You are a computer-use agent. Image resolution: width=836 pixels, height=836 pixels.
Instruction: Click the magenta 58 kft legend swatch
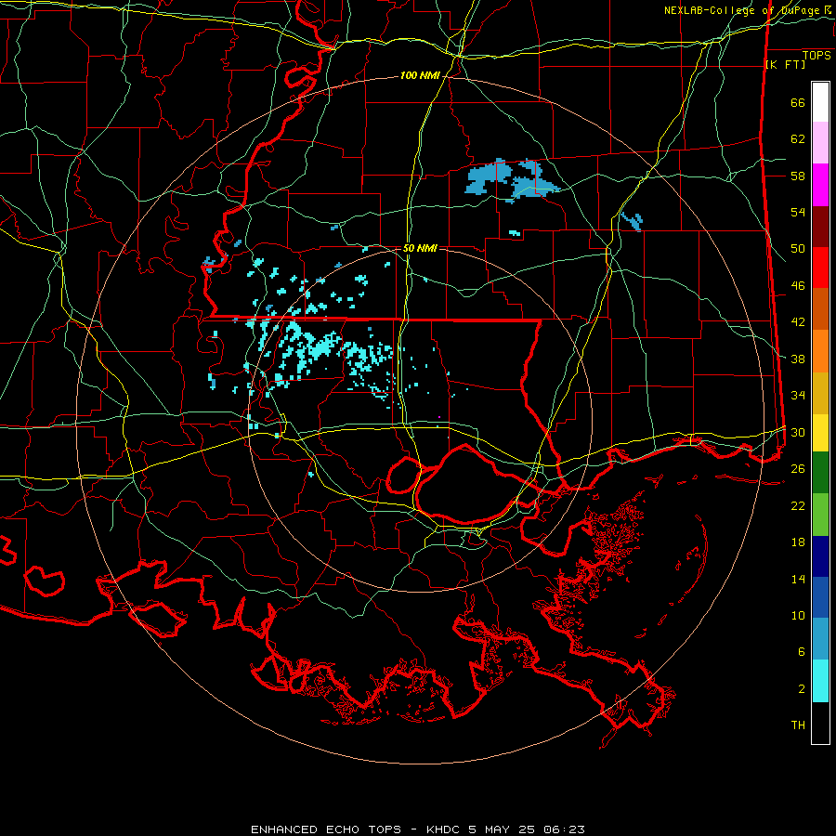[x=820, y=185]
